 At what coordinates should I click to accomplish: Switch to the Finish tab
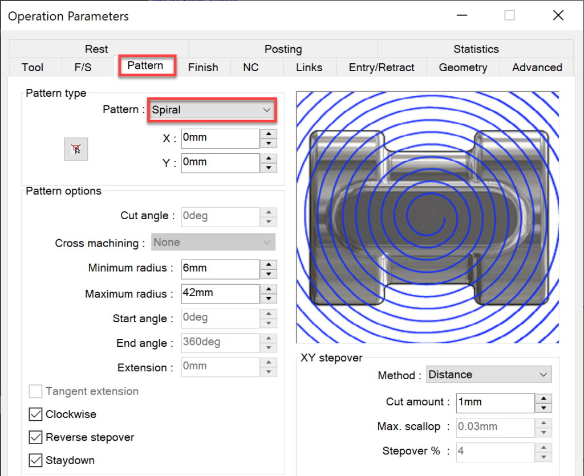pos(203,67)
